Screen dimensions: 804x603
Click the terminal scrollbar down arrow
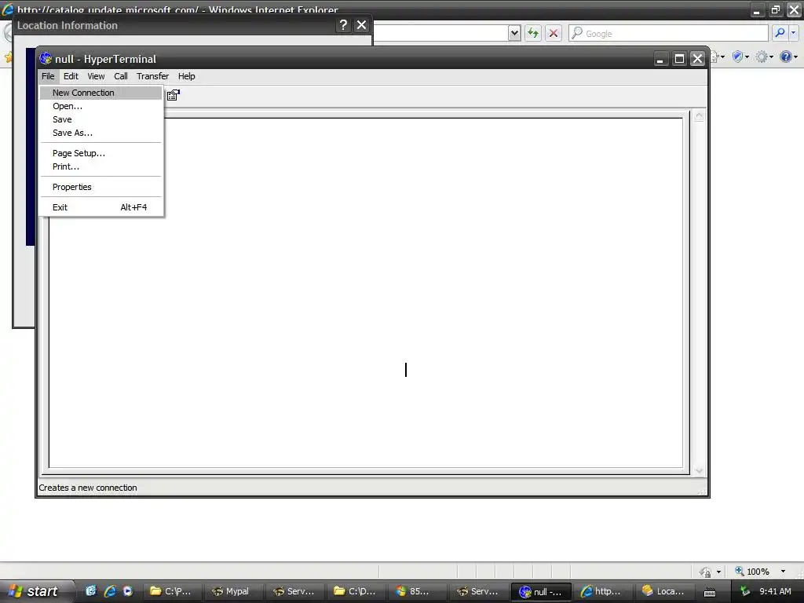(698, 470)
